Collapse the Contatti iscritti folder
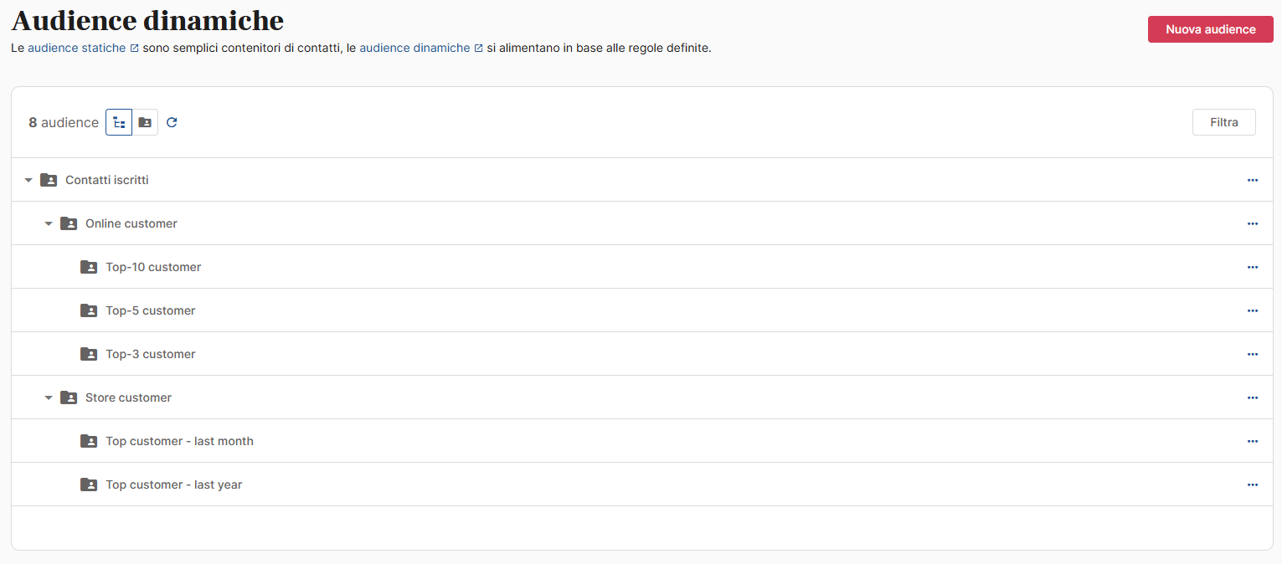The height and width of the screenshot is (564, 1282). (x=28, y=180)
